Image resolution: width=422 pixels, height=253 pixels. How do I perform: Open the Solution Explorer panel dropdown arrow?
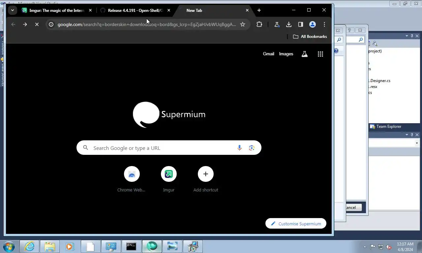pos(407,36)
